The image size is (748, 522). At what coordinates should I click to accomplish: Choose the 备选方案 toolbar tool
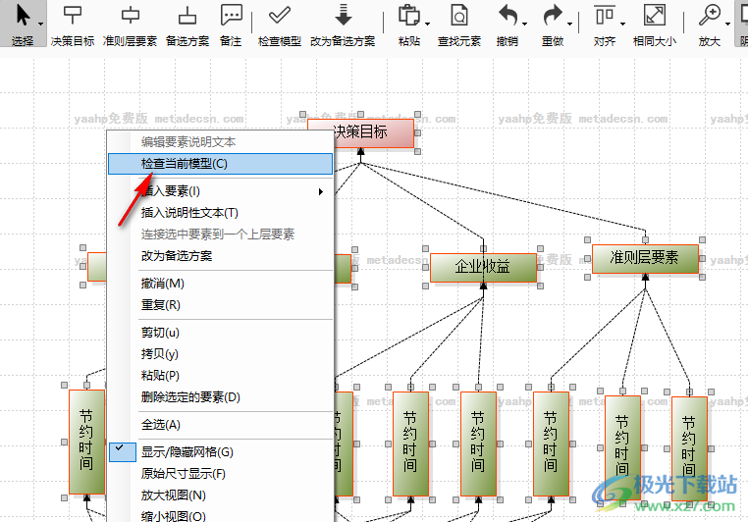click(187, 24)
